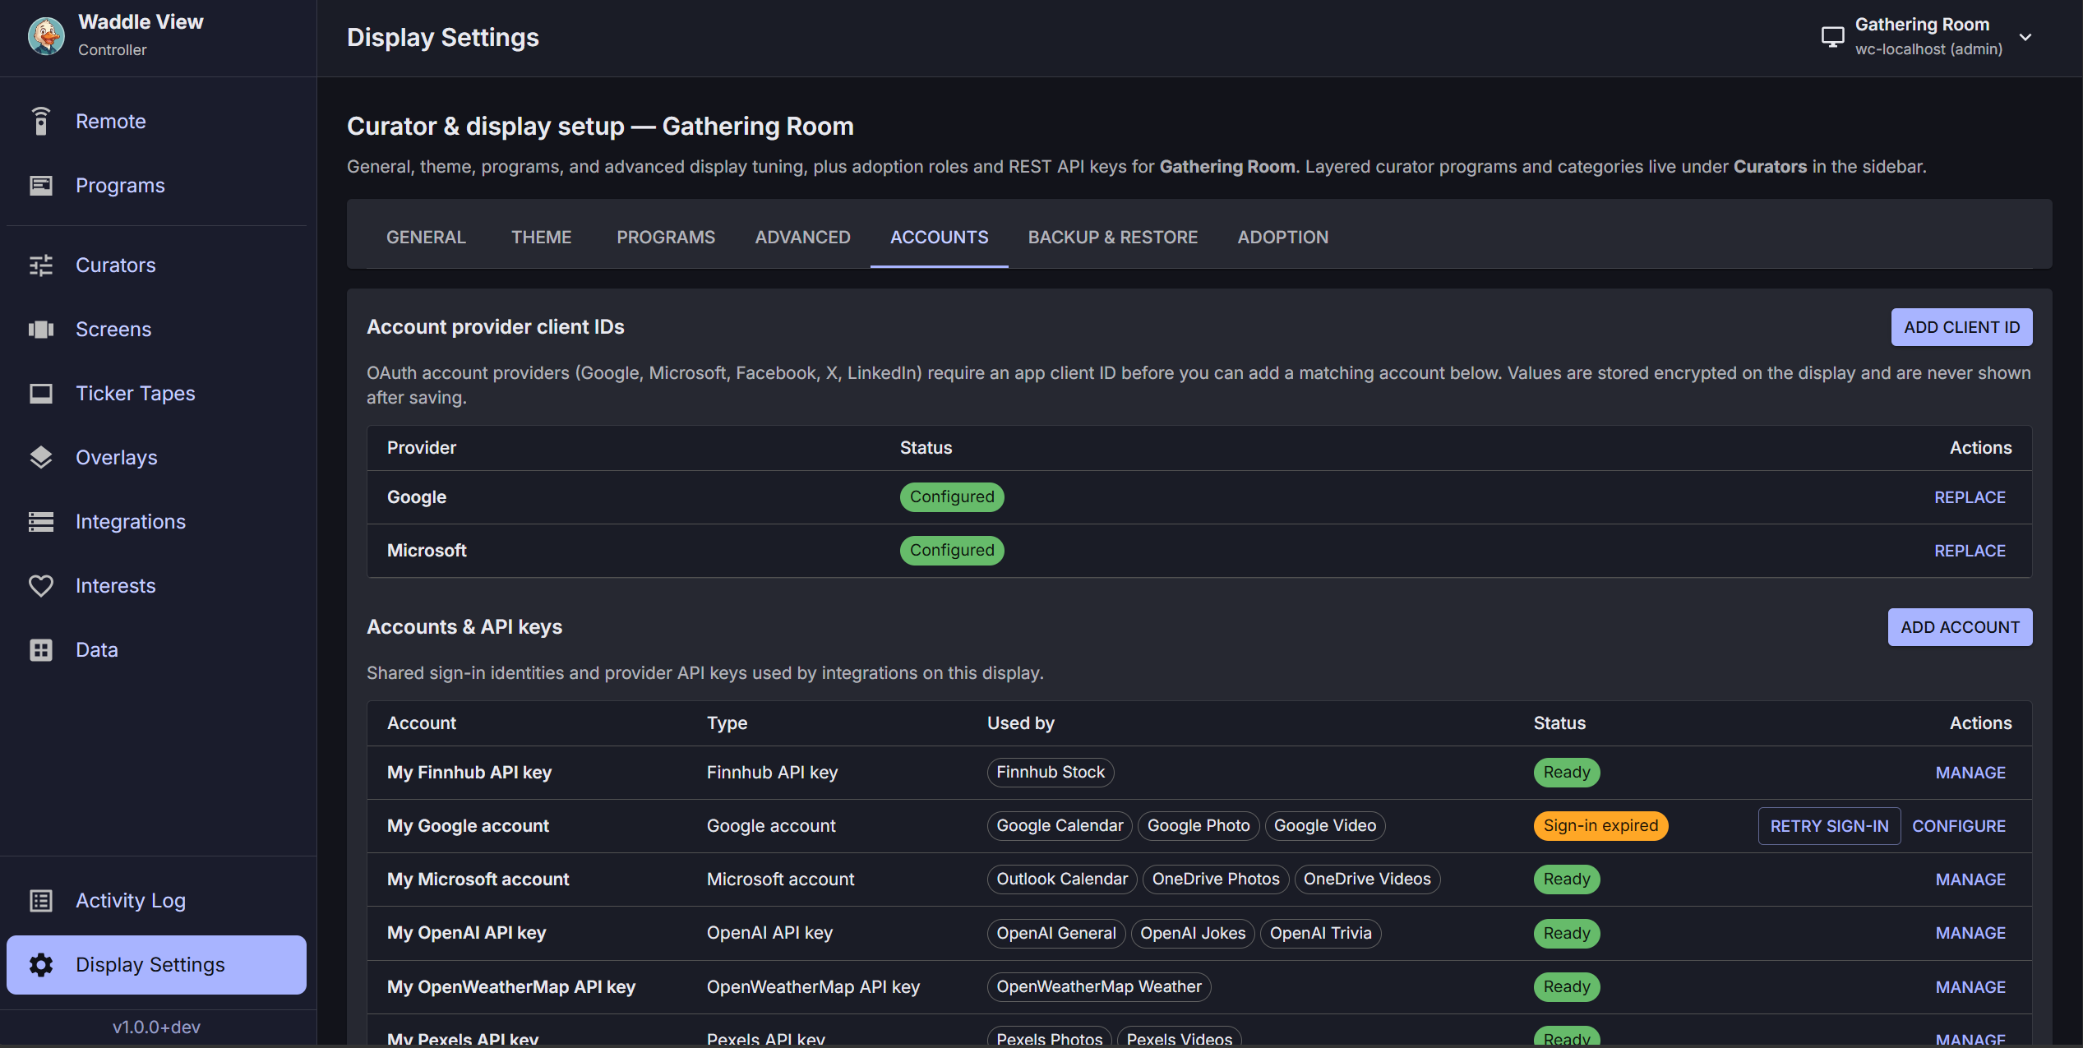This screenshot has height=1048, width=2083.
Task: Manage My OpenWeatherMap API key
Action: 1970,987
